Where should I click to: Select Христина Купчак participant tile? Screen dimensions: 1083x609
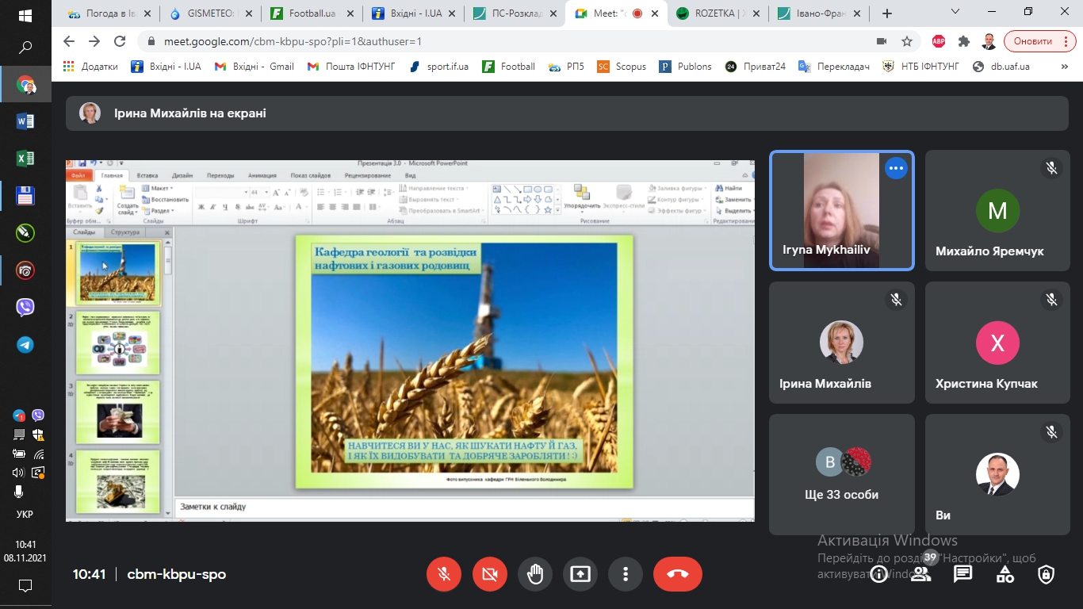(997, 343)
